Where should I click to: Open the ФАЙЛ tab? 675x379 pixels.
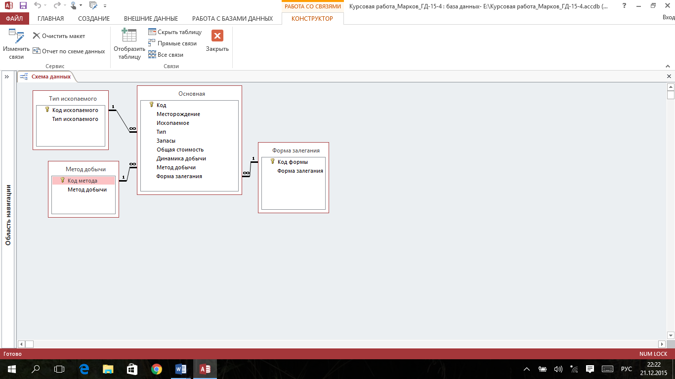point(14,18)
